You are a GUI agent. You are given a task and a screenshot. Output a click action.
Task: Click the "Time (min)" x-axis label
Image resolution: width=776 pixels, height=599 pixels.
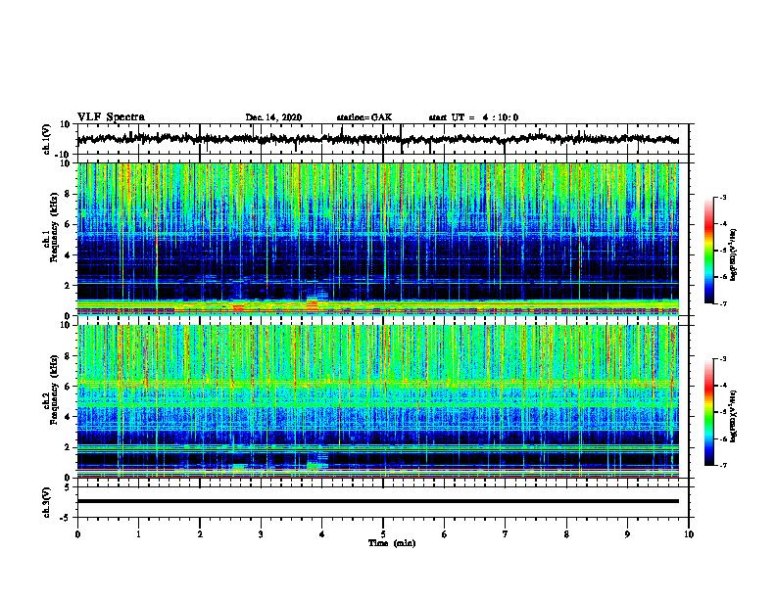tap(392, 543)
